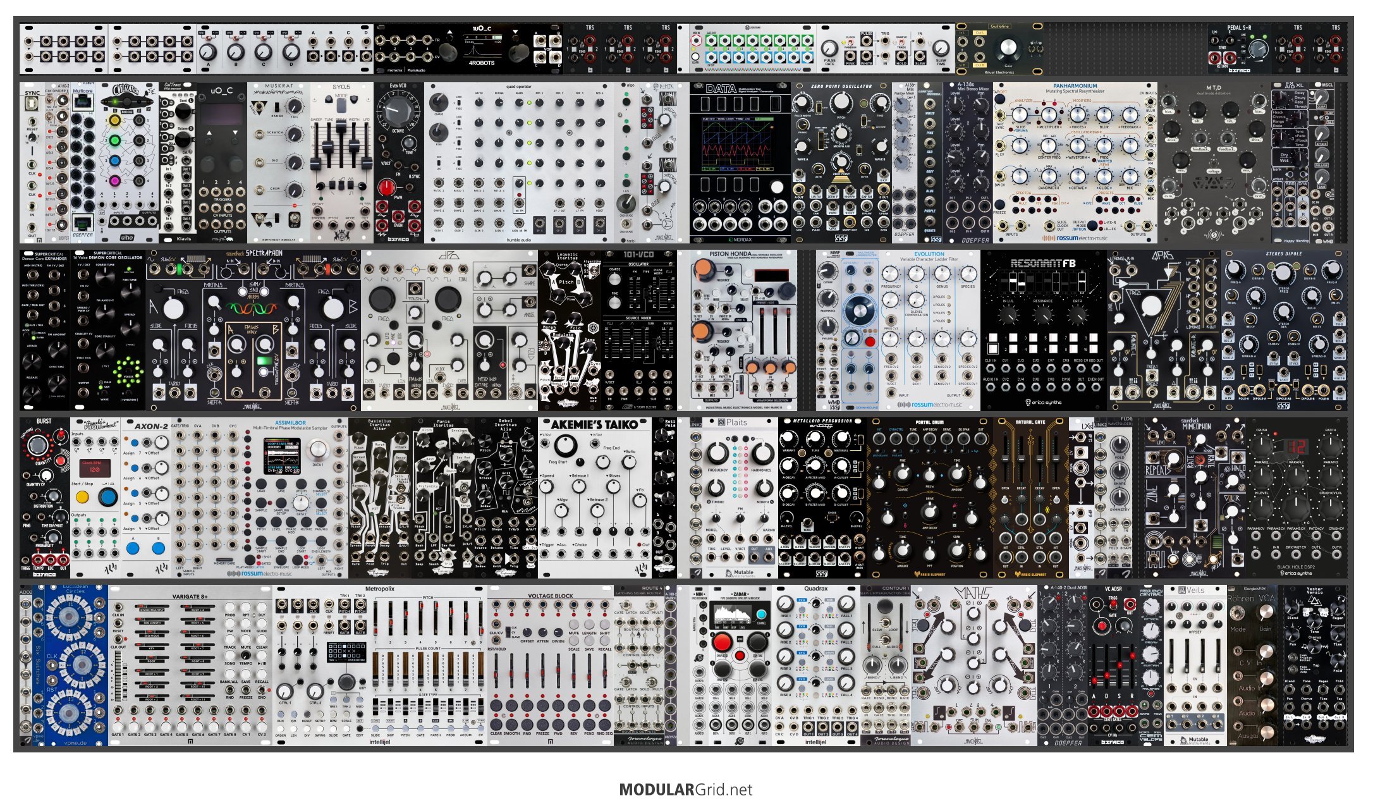Image resolution: width=1373 pixels, height=803 pixels.
Task: Open the uO_C module in the second row
Action: pyautogui.click(x=222, y=162)
